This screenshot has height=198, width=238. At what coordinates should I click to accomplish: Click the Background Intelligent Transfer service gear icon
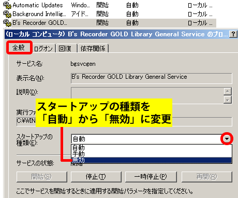pyautogui.click(x=7, y=14)
